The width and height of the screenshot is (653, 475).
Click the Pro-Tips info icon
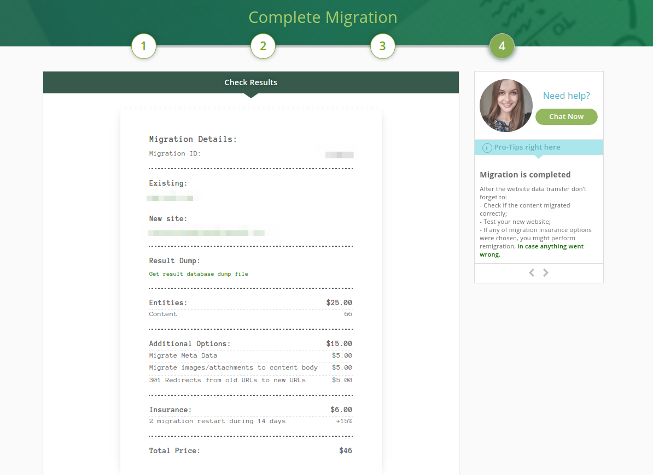487,147
